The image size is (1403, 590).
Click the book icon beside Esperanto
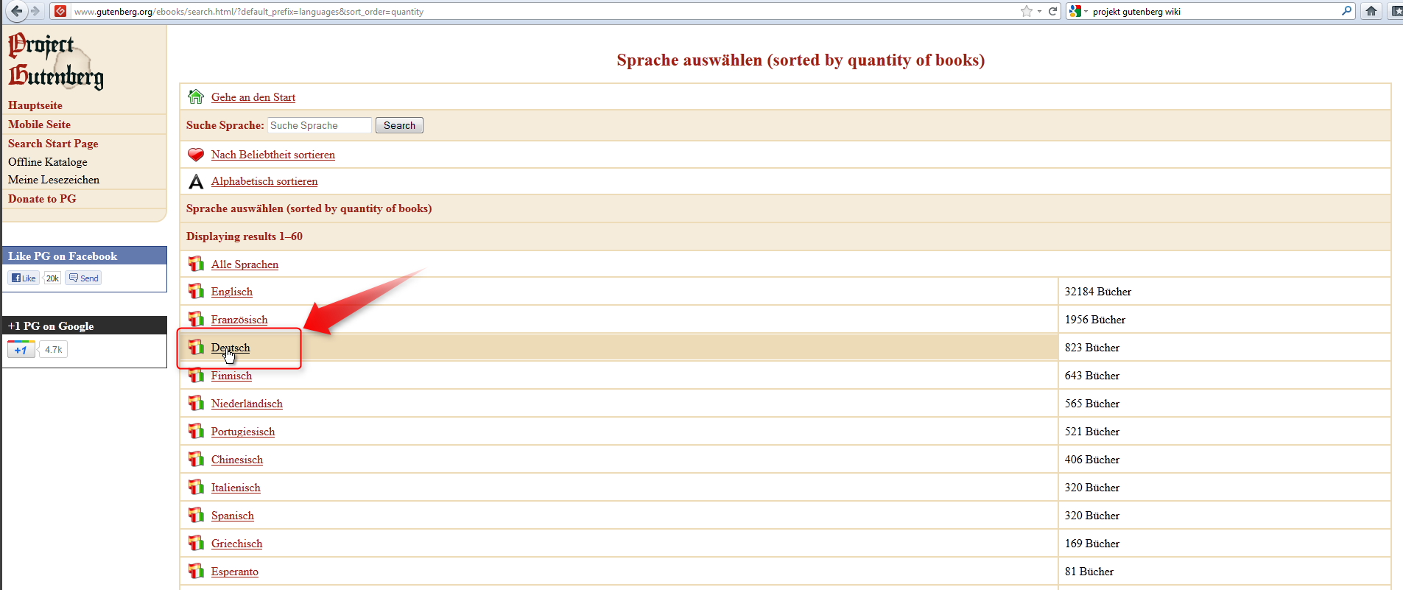click(196, 571)
